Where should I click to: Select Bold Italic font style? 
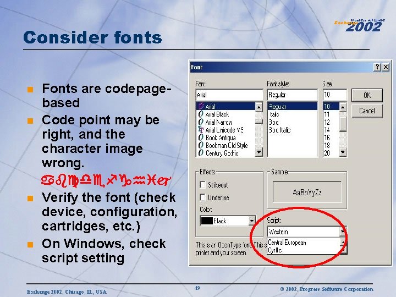click(x=292, y=130)
